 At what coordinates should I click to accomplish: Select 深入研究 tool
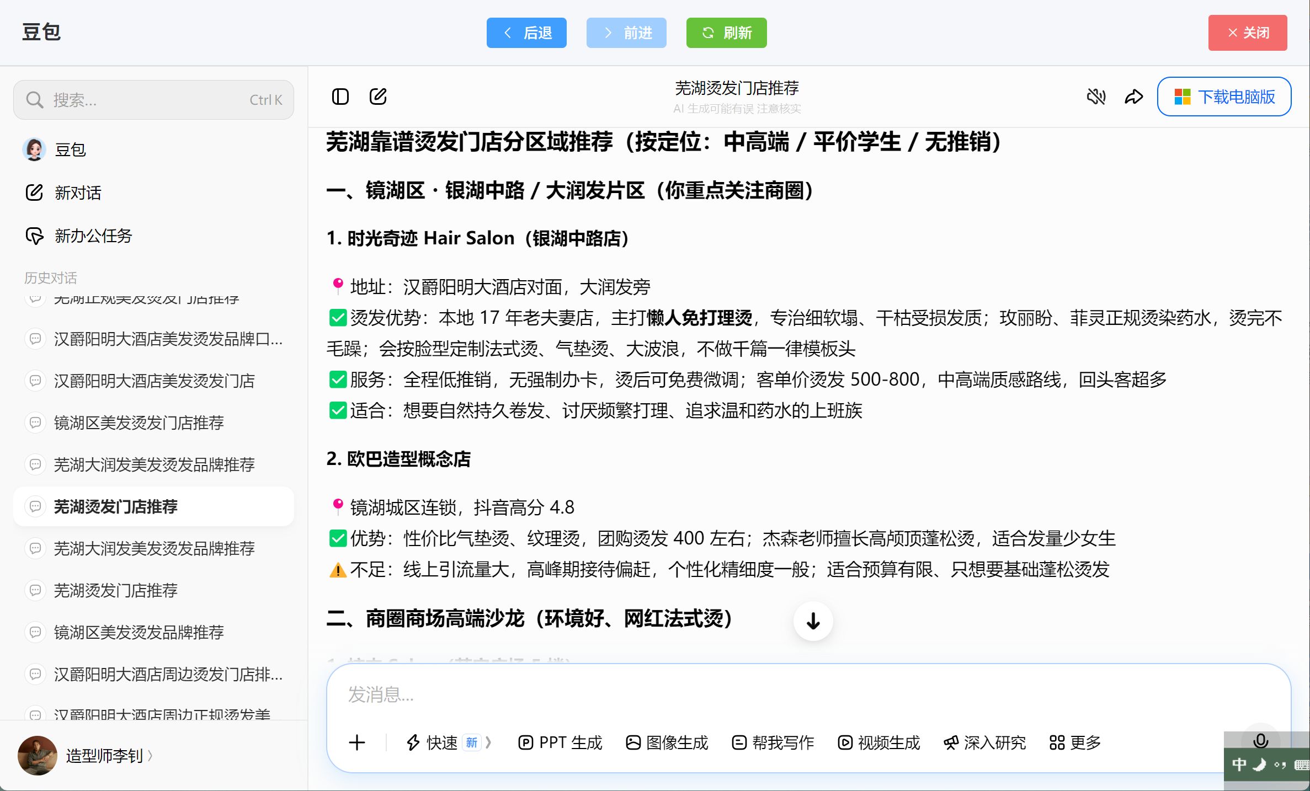click(x=984, y=742)
